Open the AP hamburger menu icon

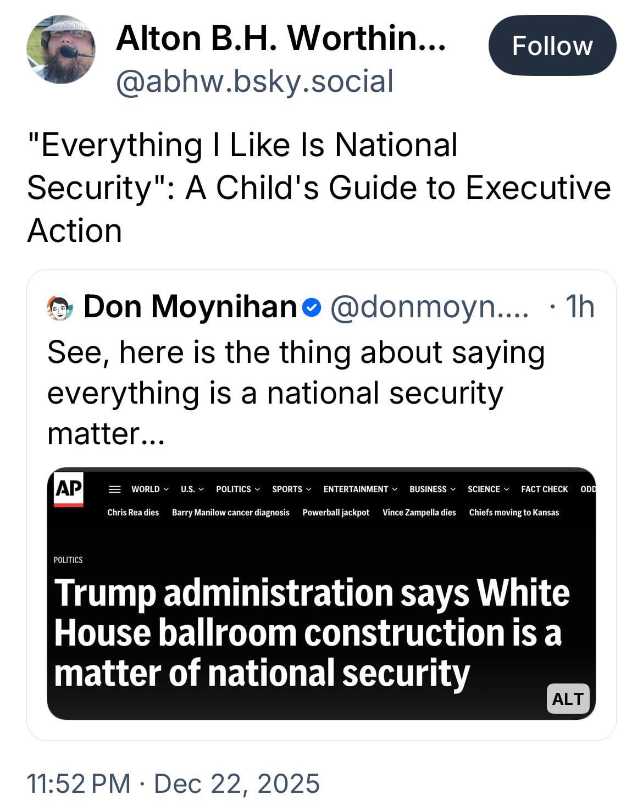tap(114, 489)
